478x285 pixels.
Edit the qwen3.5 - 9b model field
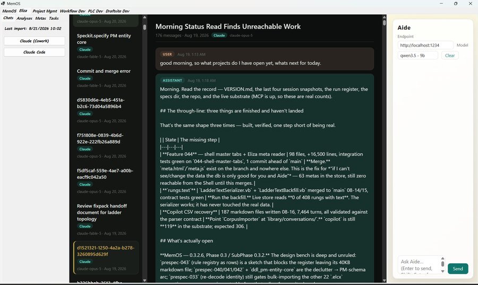417,55
